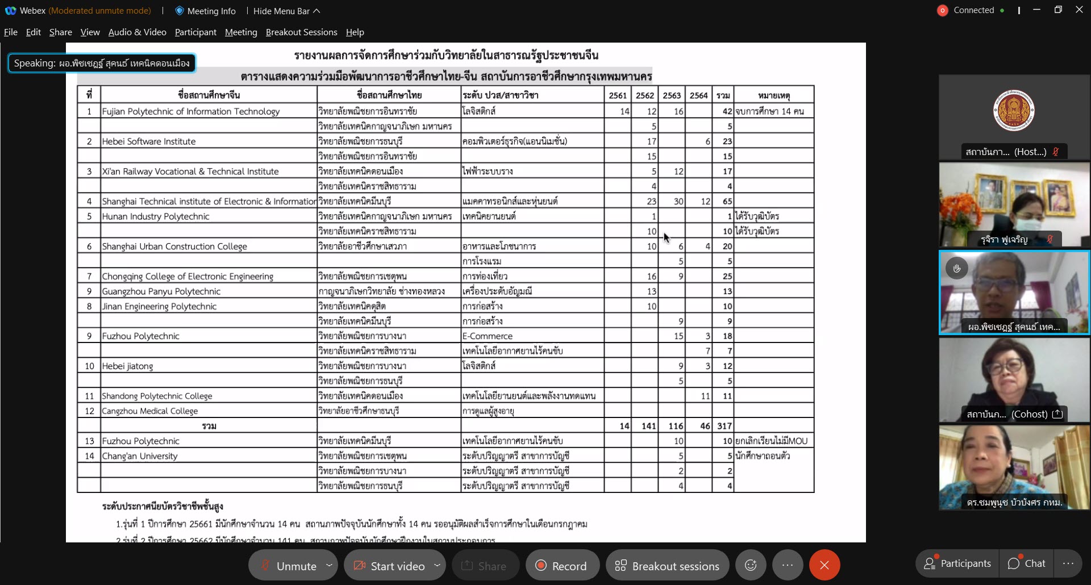Open the Breakout Sessions menu
Viewport: 1091px width, 585px height.
tap(302, 32)
